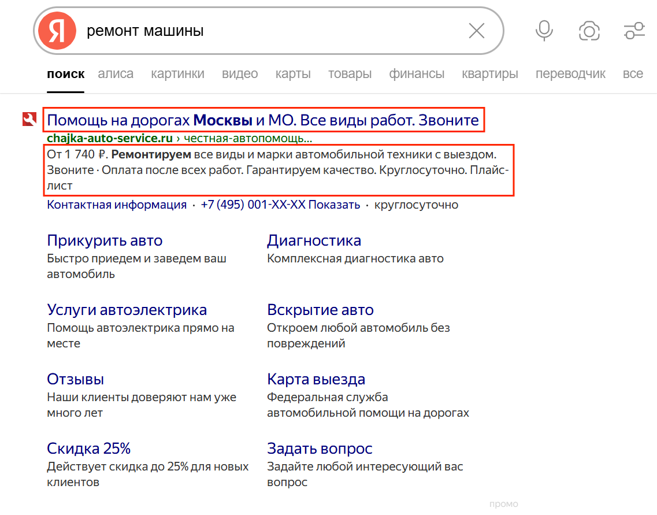
Task: Open the Диагностика sitelink
Action: click(314, 240)
